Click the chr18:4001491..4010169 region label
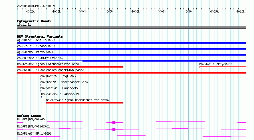Screen dimensions: 254x140 pos(36,6)
